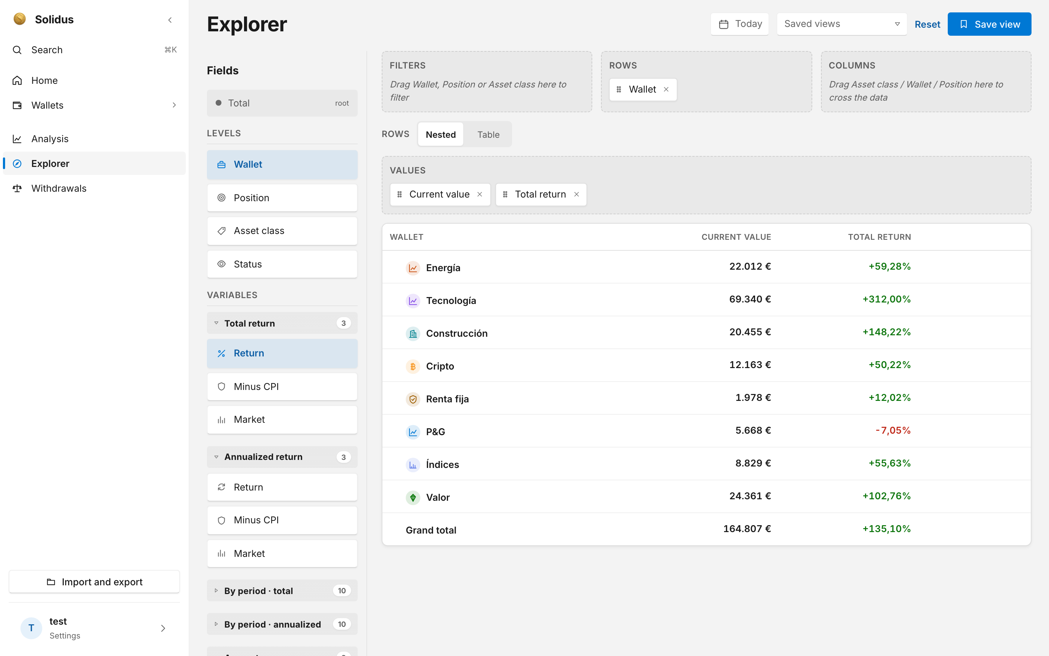Click the Índices bar chart icon
The height and width of the screenshot is (656, 1049).
point(413,465)
